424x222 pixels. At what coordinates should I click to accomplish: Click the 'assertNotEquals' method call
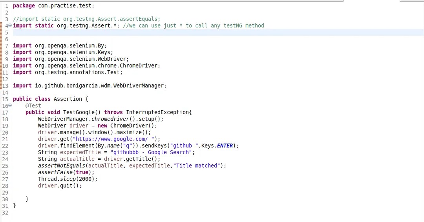(61, 166)
